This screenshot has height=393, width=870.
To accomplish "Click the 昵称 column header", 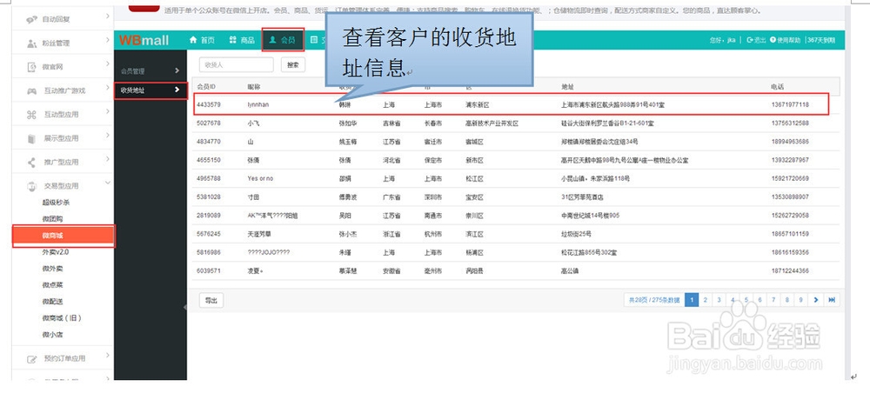I will 254,87.
